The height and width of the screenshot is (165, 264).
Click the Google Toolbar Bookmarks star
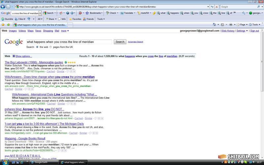[x=87, y=13]
